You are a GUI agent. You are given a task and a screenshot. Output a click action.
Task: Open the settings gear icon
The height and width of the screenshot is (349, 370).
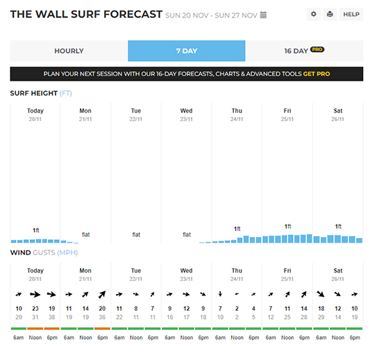(313, 15)
